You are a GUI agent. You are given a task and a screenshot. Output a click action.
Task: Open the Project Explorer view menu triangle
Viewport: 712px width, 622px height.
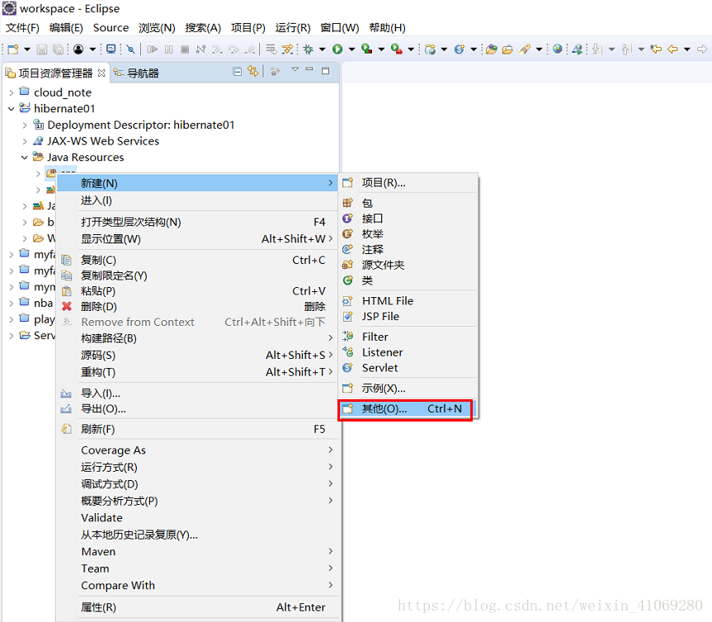(295, 69)
